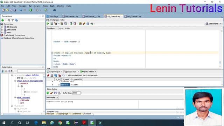Clear Dbms Output with eraser icon
Viewport: 224px width, 126px height.
click(x=51, y=93)
